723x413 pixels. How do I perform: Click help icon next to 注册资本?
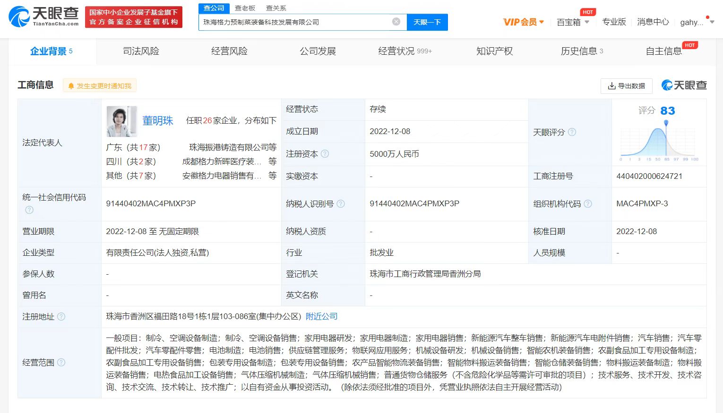[x=325, y=154]
